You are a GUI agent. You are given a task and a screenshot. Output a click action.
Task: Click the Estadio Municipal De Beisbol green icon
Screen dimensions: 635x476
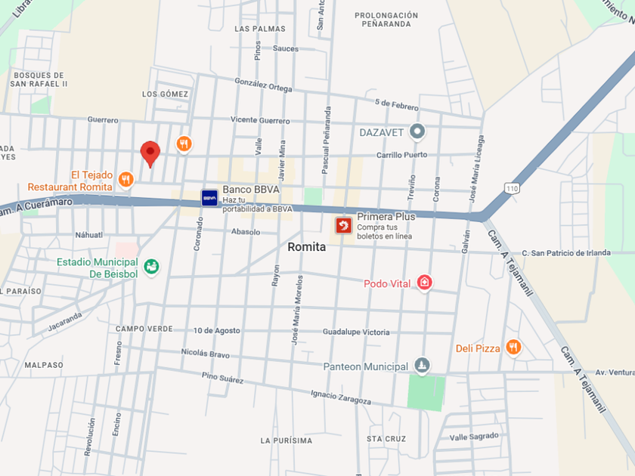pyautogui.click(x=151, y=266)
